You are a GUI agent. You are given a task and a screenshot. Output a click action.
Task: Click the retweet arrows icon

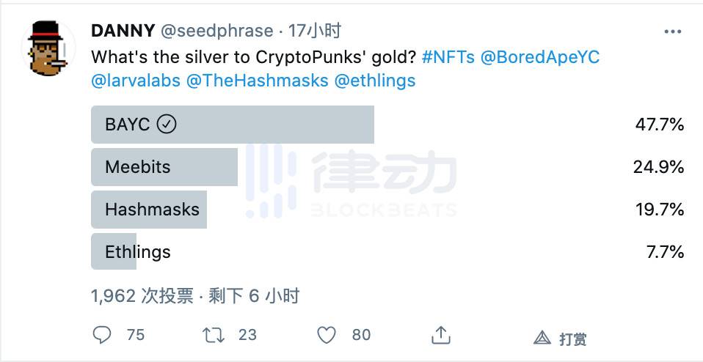[213, 336]
